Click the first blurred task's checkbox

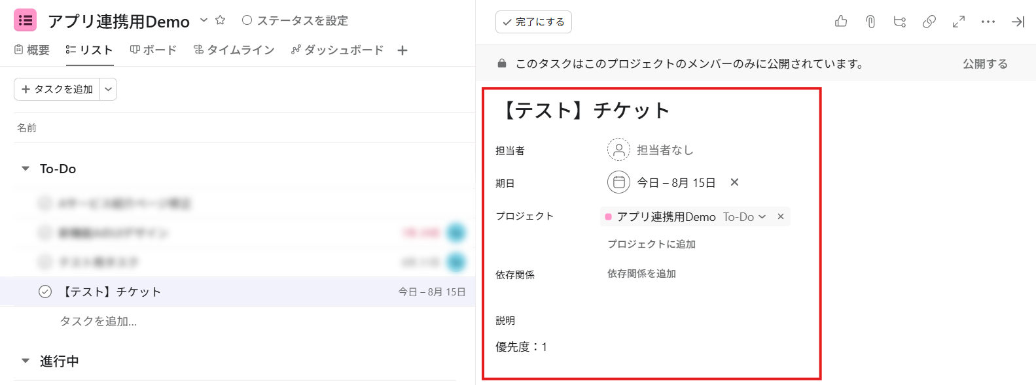pos(45,203)
